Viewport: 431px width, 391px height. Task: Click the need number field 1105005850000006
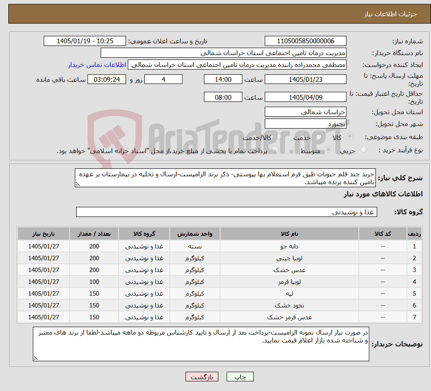305,41
